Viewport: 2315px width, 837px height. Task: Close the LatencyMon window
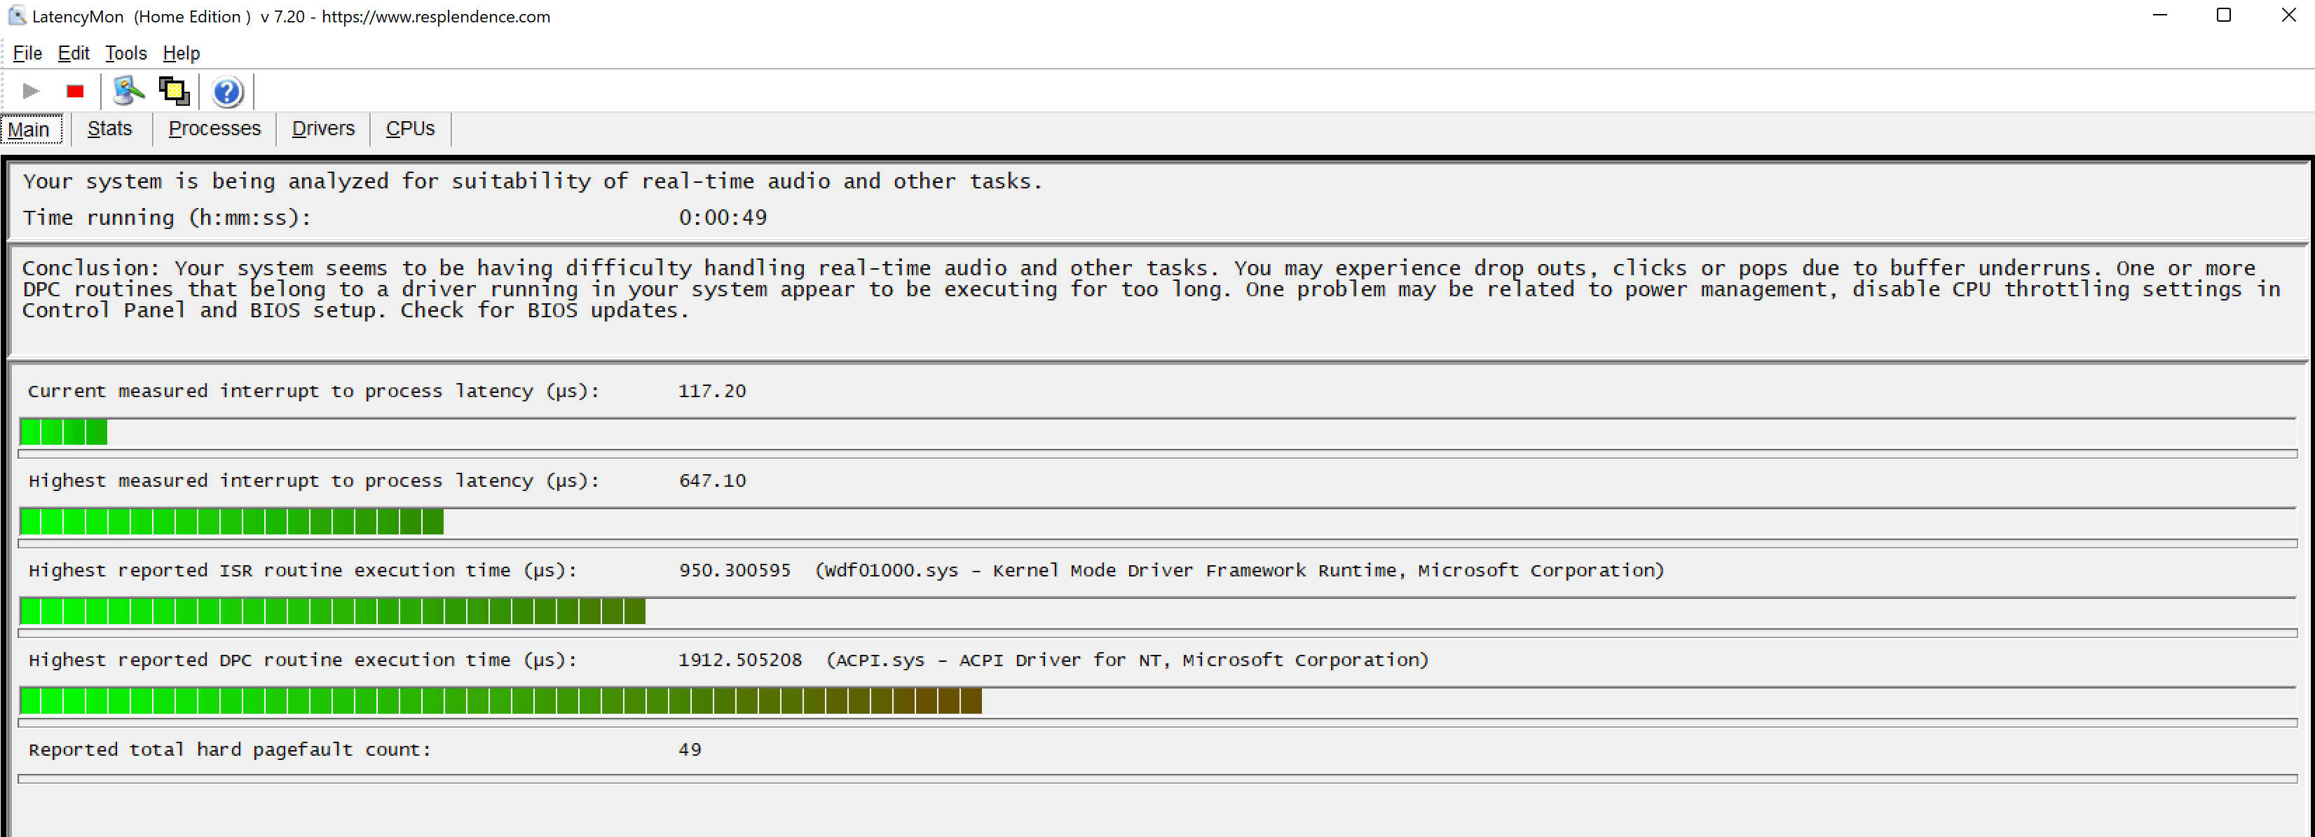point(2288,15)
